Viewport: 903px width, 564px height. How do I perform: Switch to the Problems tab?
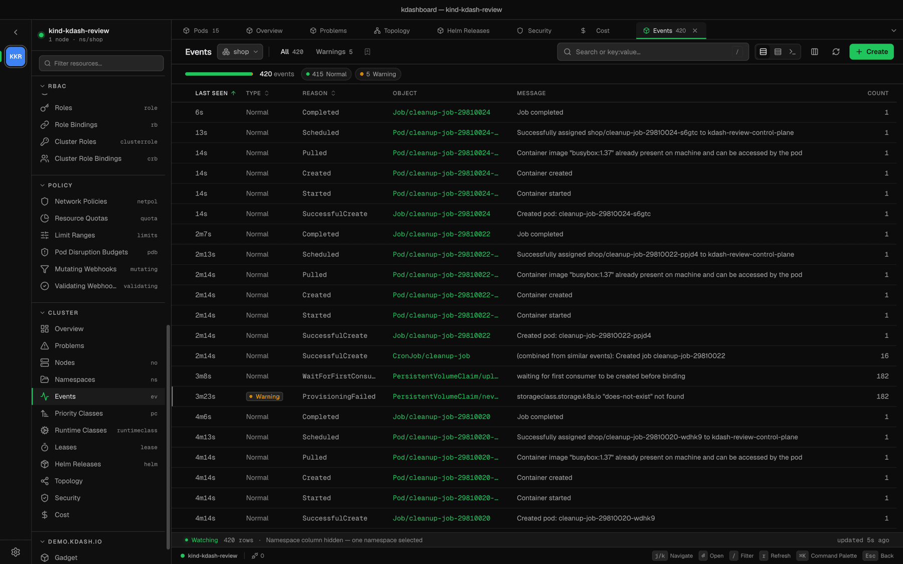(x=328, y=31)
